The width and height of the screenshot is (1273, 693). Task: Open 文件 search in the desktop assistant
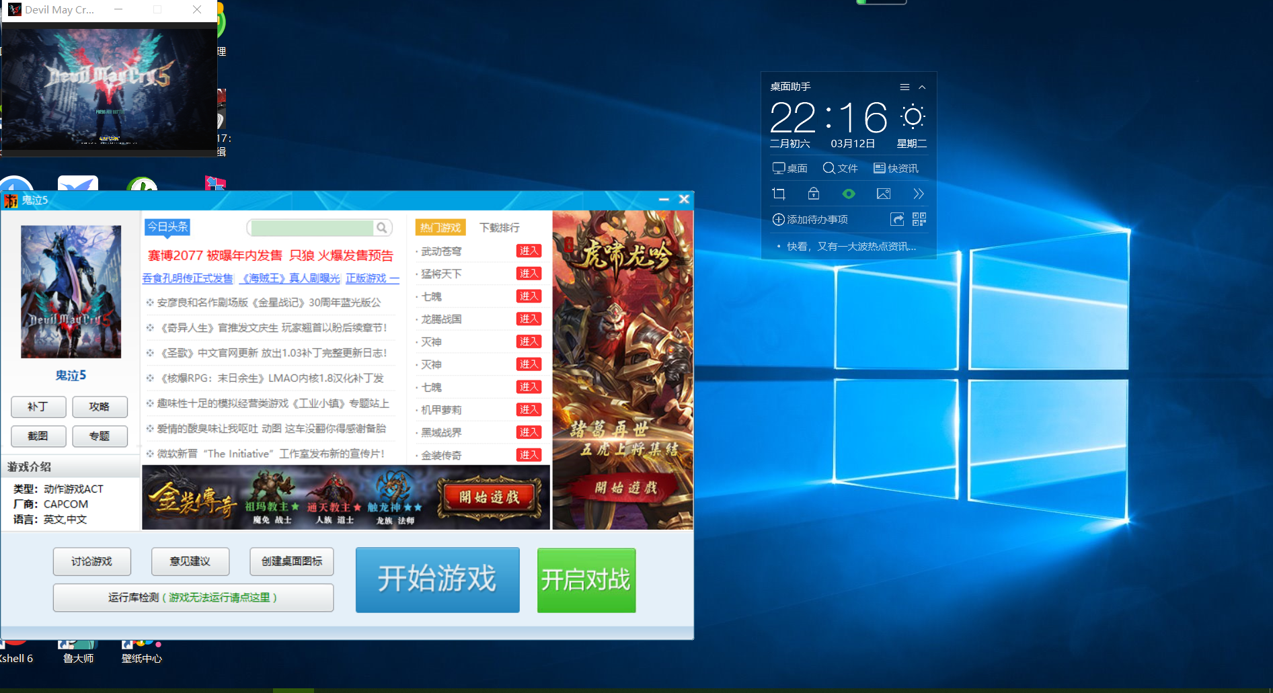coord(840,168)
